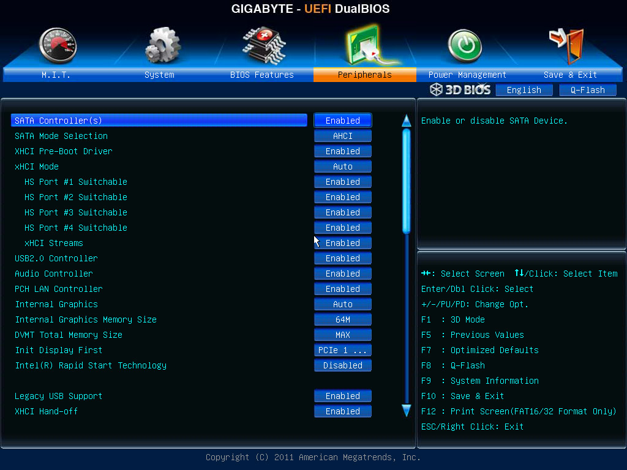
Task: Toggle PCH LAN Controller Enabled value
Action: point(343,289)
